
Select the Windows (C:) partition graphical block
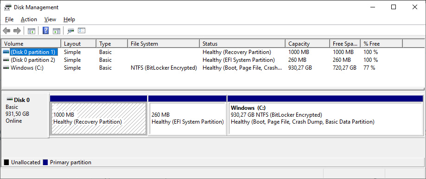[325, 115]
